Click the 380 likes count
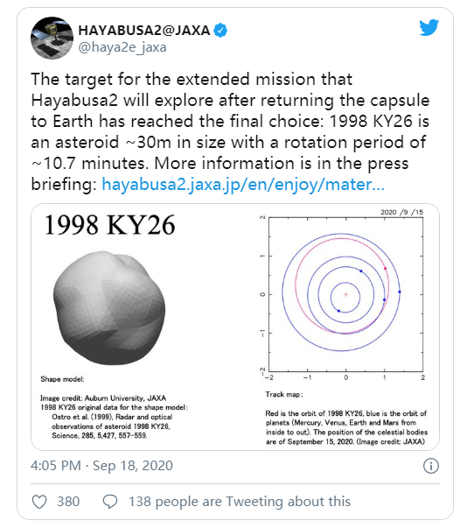 click(x=68, y=502)
